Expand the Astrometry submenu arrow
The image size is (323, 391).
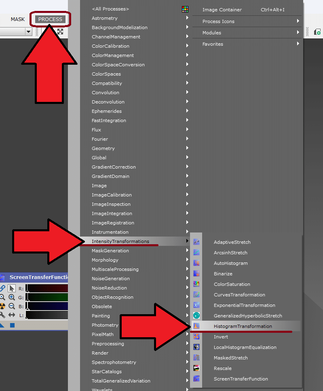[187, 18]
